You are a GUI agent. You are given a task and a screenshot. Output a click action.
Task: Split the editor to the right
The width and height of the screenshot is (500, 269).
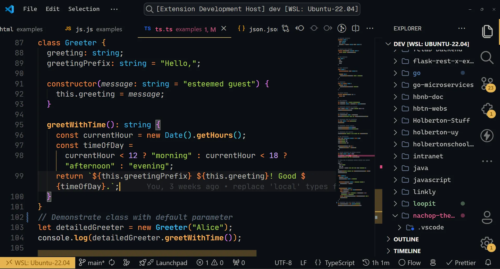(x=355, y=28)
